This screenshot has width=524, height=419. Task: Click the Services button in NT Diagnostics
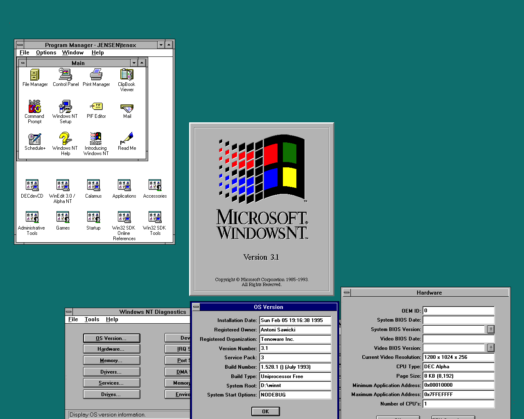[111, 383]
